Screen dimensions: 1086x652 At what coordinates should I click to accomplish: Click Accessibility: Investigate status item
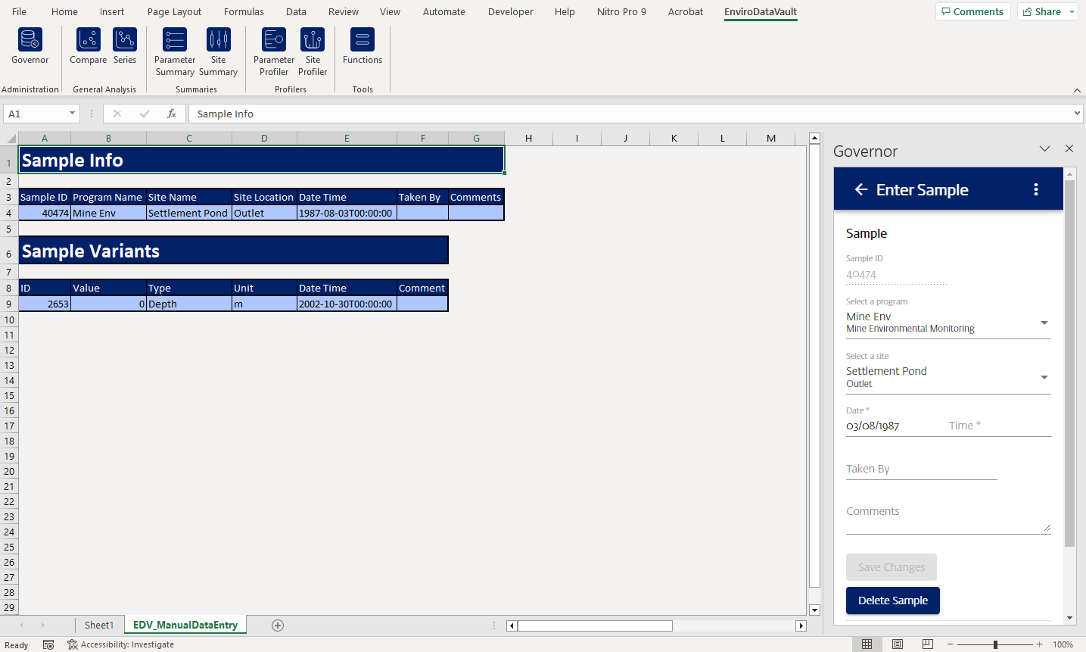tap(120, 644)
